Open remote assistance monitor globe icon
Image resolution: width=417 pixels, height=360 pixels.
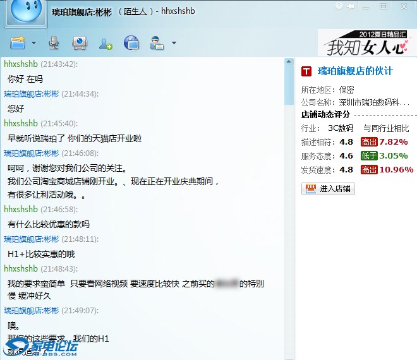coord(131,43)
